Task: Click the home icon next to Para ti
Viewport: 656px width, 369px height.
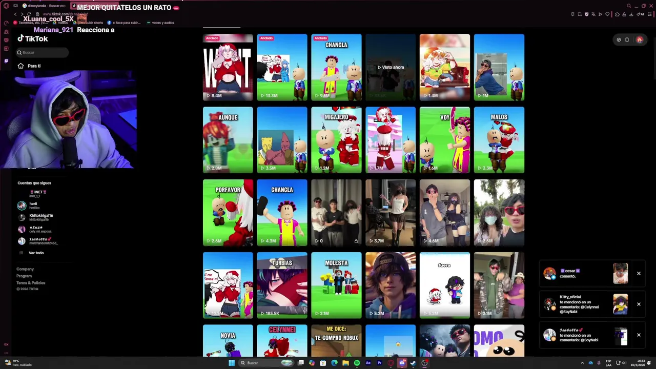Action: coord(20,66)
